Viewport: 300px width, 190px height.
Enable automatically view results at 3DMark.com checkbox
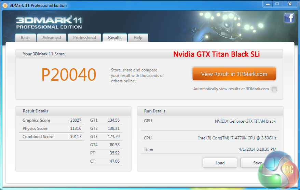[274, 89]
